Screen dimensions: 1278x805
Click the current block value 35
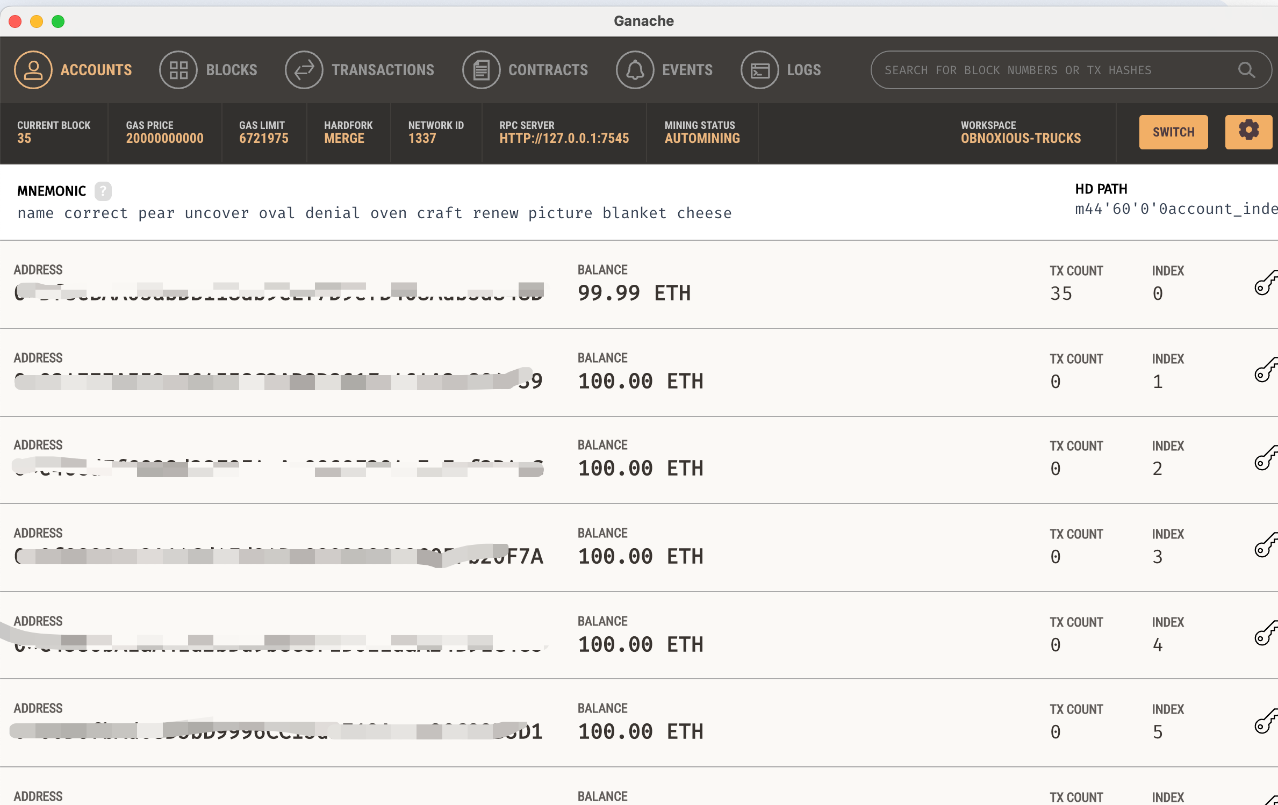coord(24,139)
